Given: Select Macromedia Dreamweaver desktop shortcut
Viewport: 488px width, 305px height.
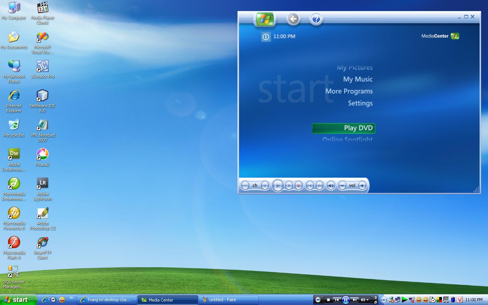Looking at the screenshot, I should tap(14, 189).
